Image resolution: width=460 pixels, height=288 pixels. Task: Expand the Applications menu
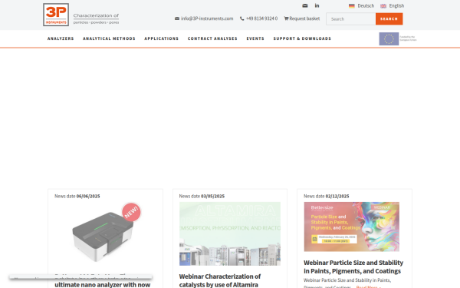click(161, 38)
